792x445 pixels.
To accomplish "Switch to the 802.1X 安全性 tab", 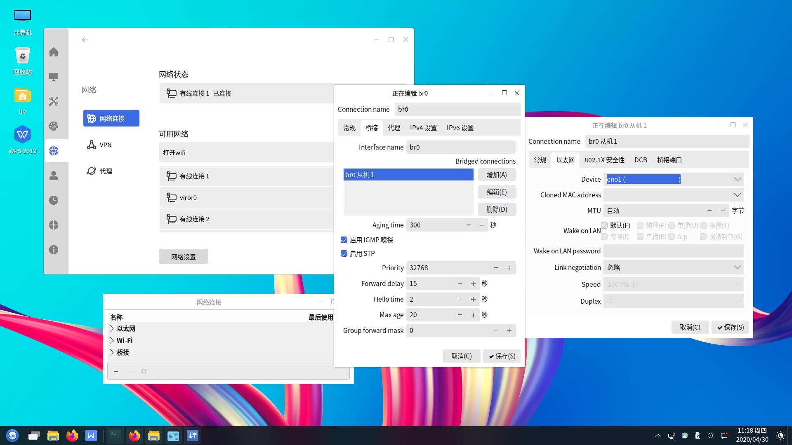I will coord(604,160).
